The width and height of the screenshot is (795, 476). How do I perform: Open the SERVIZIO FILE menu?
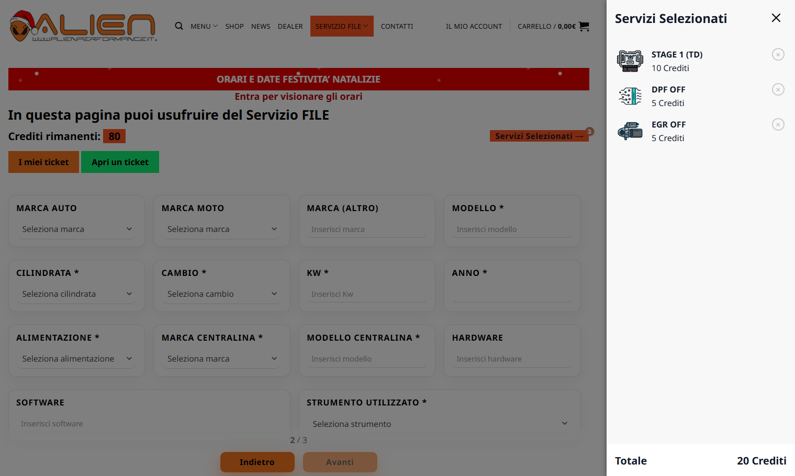(x=341, y=26)
